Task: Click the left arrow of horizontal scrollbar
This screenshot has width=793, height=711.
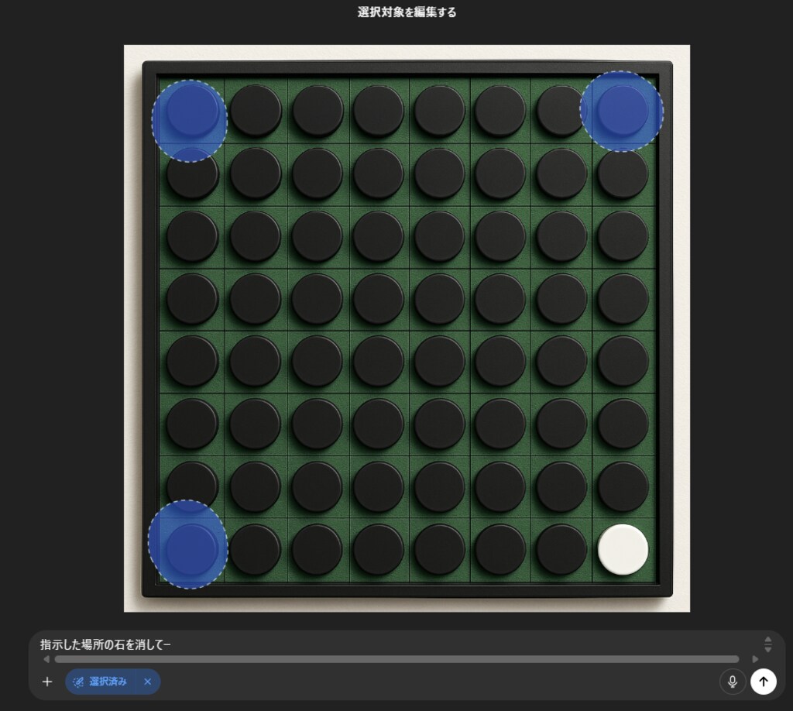Action: 46,659
